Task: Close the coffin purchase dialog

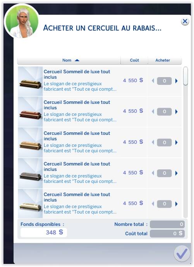Action: 185,21
